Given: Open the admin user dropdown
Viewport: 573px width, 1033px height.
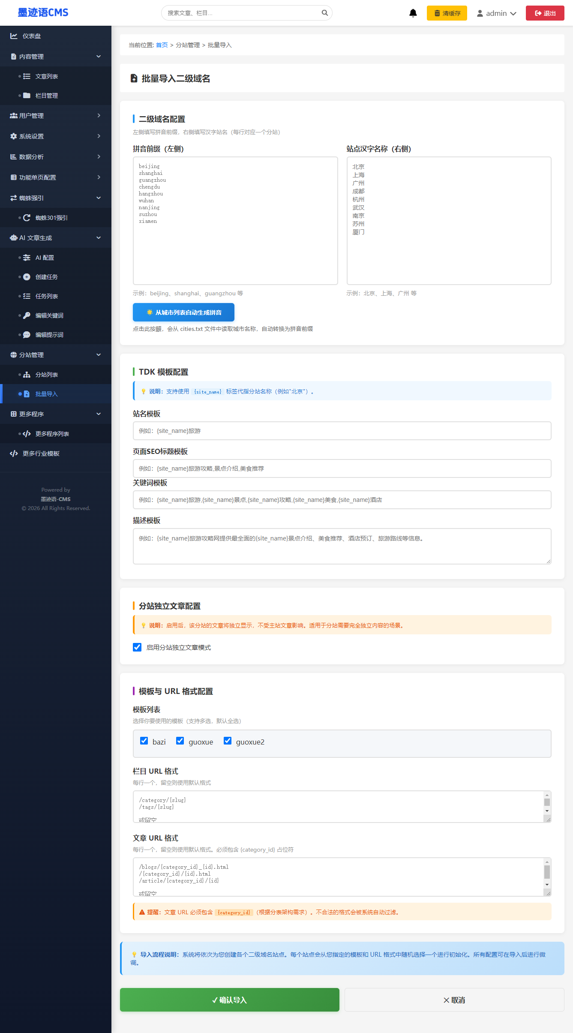Looking at the screenshot, I should [x=496, y=13].
